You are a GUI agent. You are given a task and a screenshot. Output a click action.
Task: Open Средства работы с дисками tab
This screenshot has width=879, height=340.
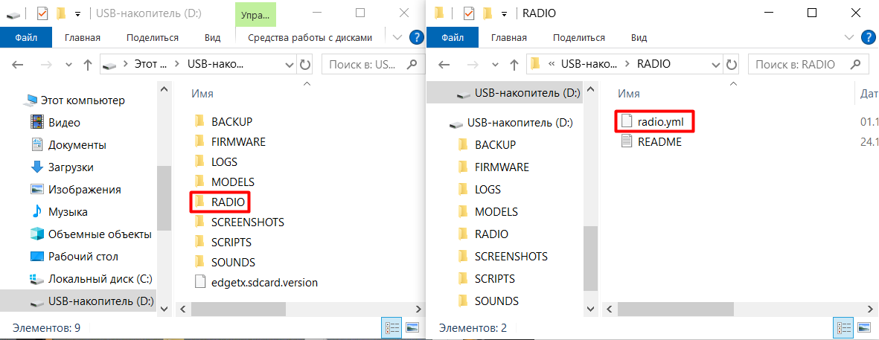point(309,37)
